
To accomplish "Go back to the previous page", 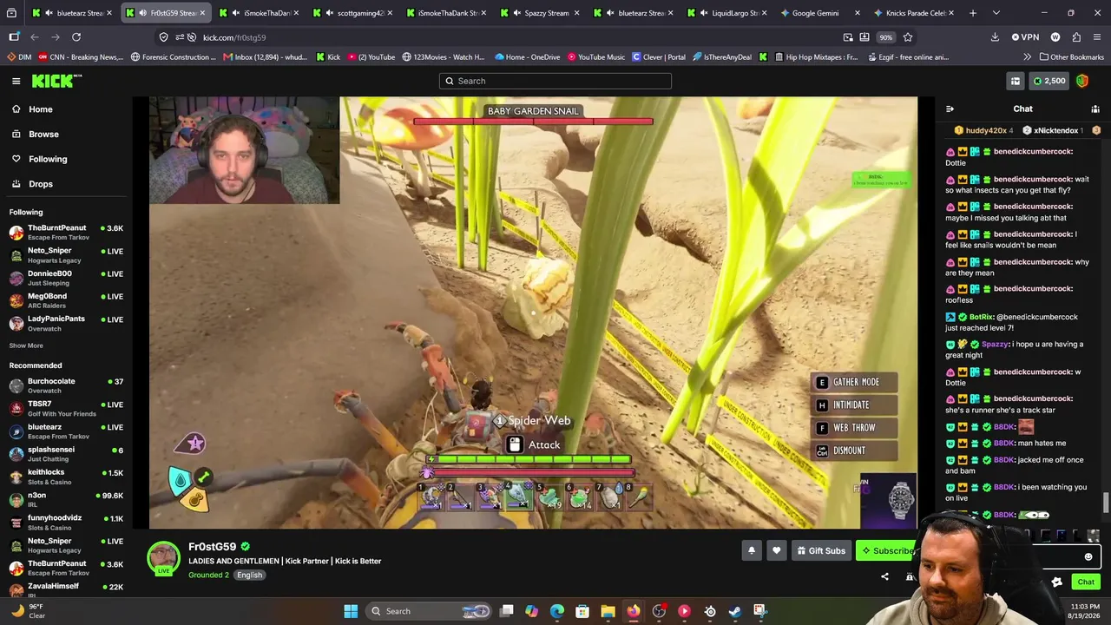I will click(x=35, y=37).
